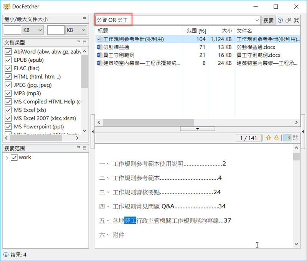Click the Word icon of 員工守則範例 result
Viewport: 307px width, 261px height.
(x=99, y=55)
